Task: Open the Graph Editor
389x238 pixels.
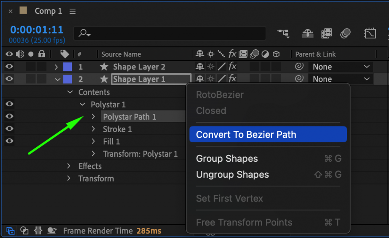Action: coord(370,33)
